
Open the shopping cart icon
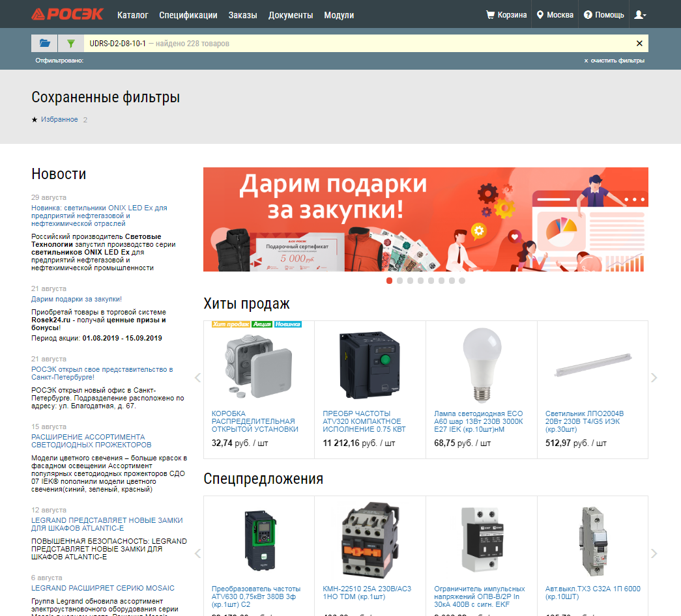tap(490, 15)
